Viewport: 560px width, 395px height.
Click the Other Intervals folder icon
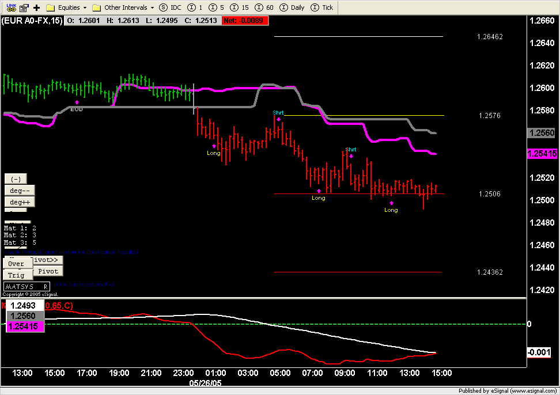click(x=96, y=7)
